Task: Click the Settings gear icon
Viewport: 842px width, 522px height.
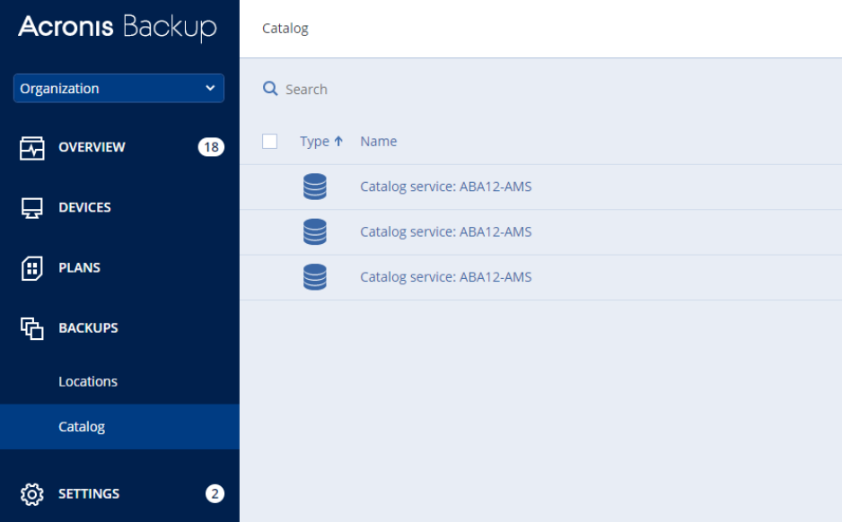Action: tap(31, 494)
